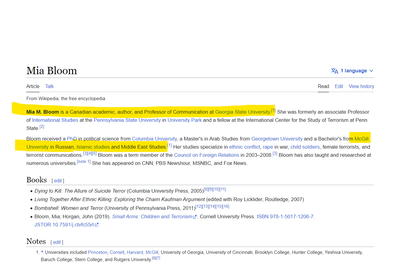Image resolution: width=406 pixels, height=268 pixels.
Task: Follow the 10.7591/j.ctvfc55rt external link
Action: pyautogui.click(x=76, y=225)
